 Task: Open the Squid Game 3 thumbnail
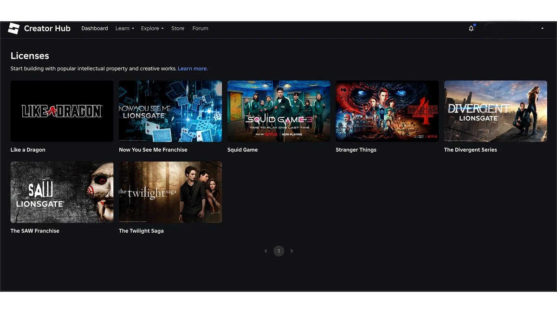pyautogui.click(x=278, y=111)
